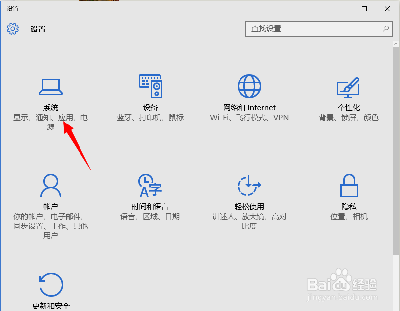
Task: Click the 蓝牙、打印机、鼠标 description text
Action: point(150,118)
